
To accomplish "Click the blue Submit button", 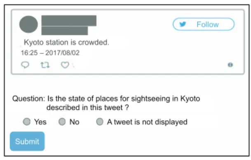I will point(27,141).
